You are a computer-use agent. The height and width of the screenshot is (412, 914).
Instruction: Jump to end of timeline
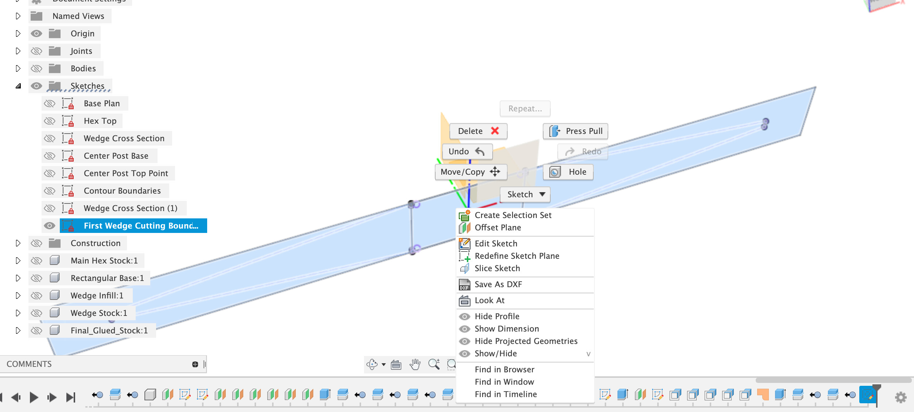pos(71,397)
